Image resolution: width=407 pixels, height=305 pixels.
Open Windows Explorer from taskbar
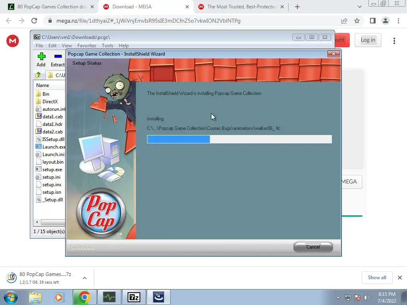click(x=35, y=297)
